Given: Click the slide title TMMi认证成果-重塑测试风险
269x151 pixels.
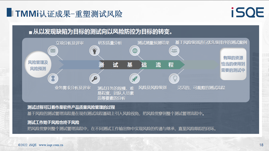Looking at the screenshot, I should pyautogui.click(x=69, y=13).
